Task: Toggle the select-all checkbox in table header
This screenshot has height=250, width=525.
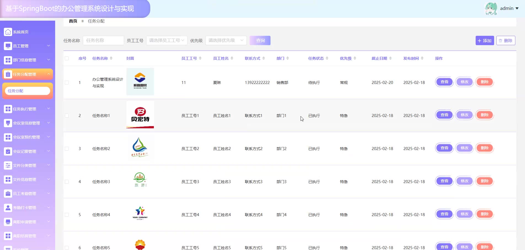Action: pyautogui.click(x=67, y=58)
